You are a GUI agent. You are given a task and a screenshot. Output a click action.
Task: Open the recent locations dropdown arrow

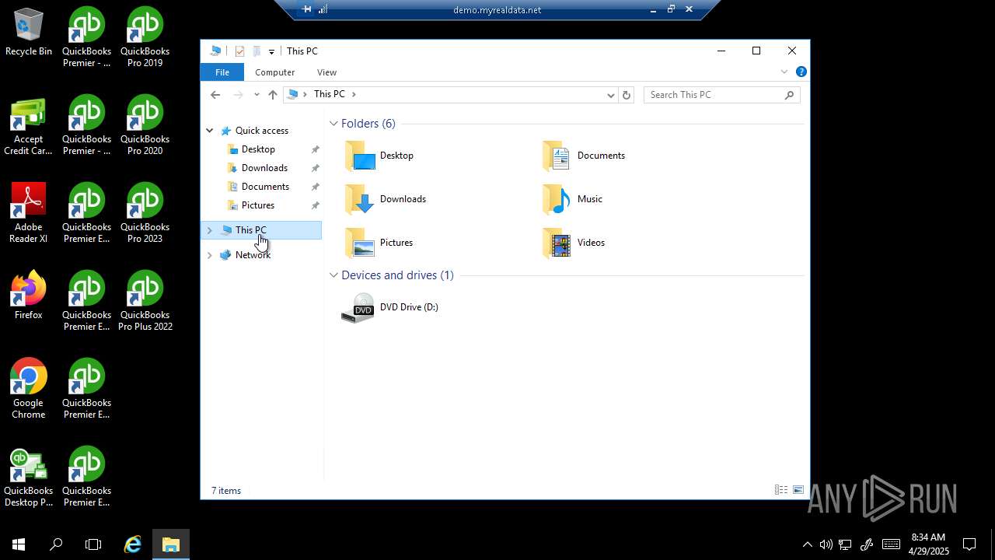(257, 95)
